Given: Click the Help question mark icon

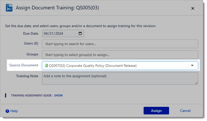Looking at the screenshot, I should [x=7, y=111].
